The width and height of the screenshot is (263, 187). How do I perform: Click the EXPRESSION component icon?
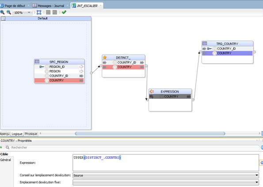[x=152, y=92]
